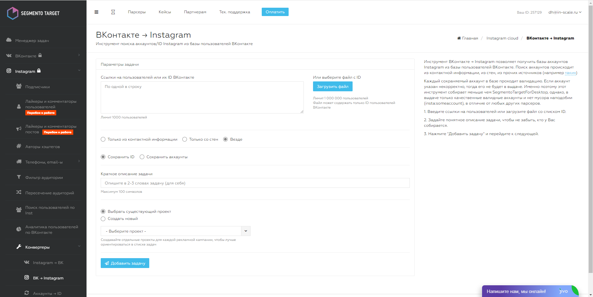
Task: Select 'Только из контактной информации' radio option
Action: coord(103,139)
